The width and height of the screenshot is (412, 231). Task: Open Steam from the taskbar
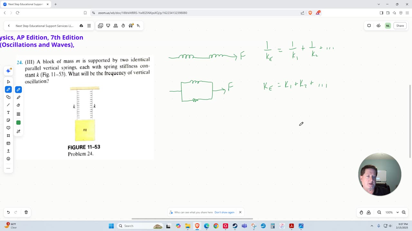[x=235, y=226]
